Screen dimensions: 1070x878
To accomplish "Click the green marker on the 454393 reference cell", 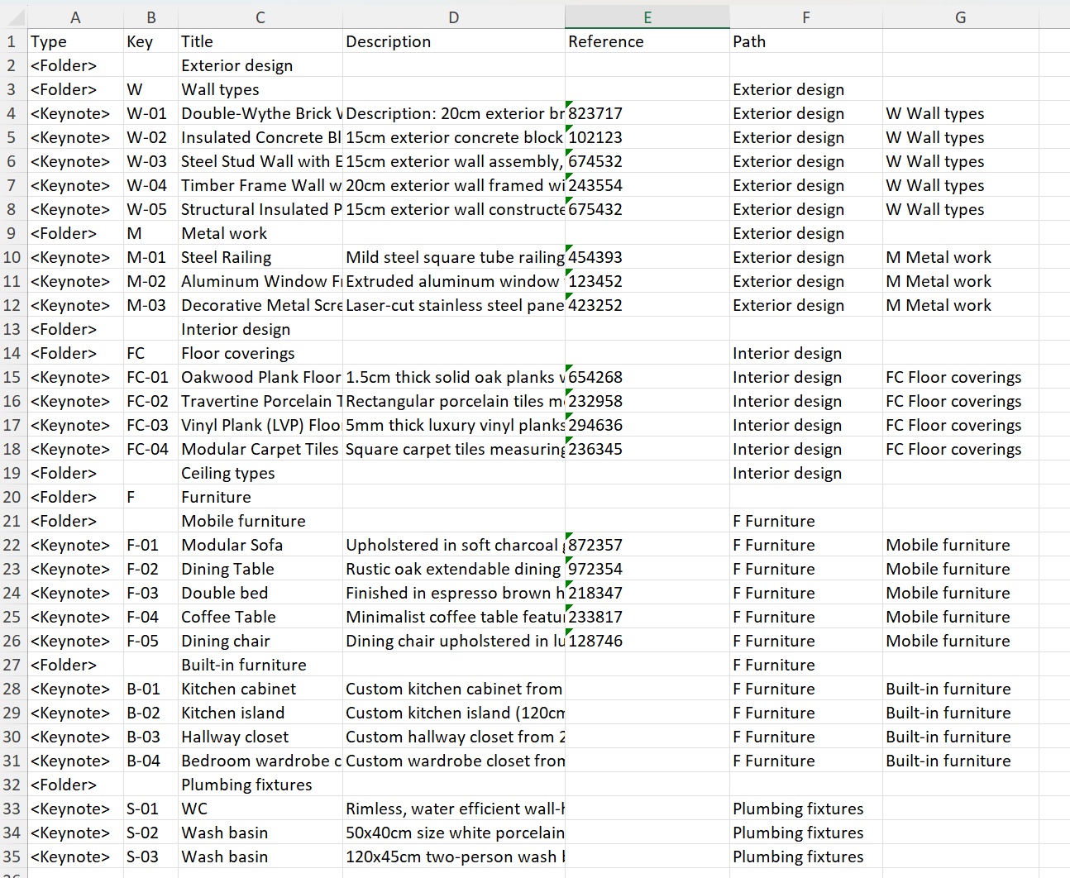I will 568,250.
